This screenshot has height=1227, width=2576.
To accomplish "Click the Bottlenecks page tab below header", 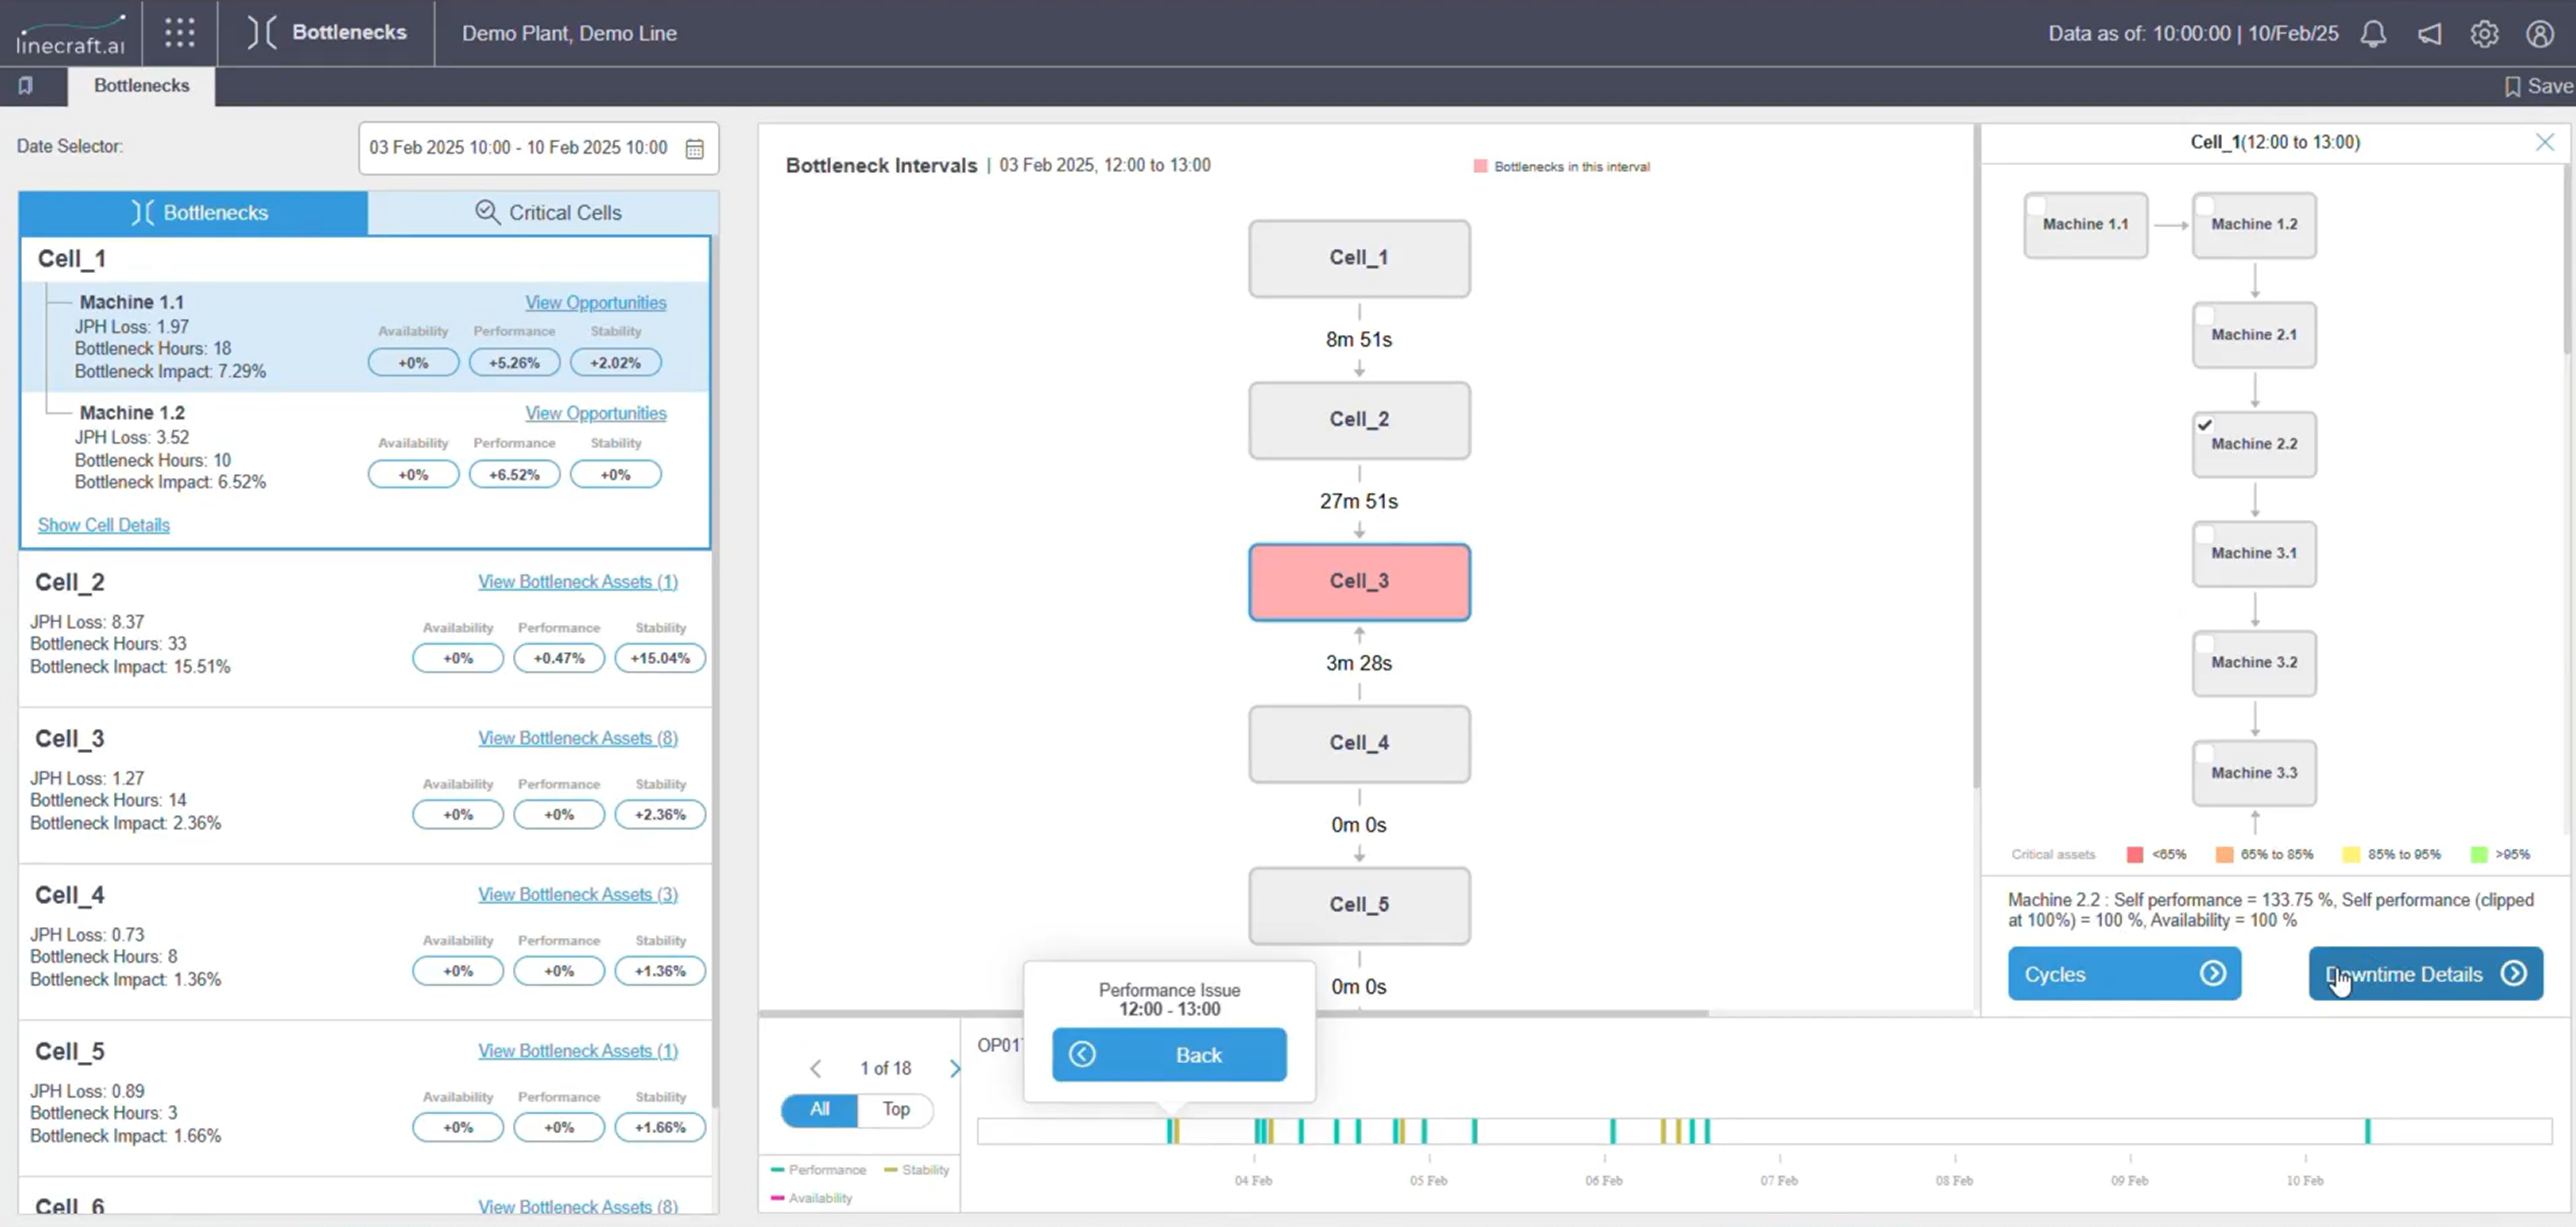I will pyautogui.click(x=141, y=86).
